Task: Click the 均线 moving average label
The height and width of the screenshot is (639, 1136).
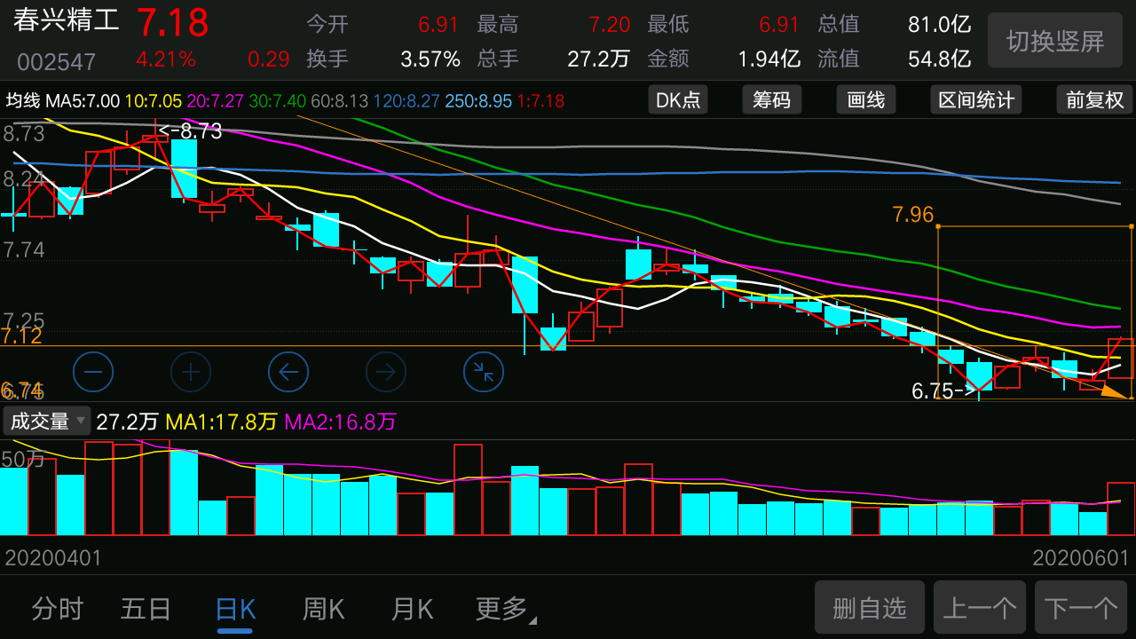Action: click(x=23, y=101)
